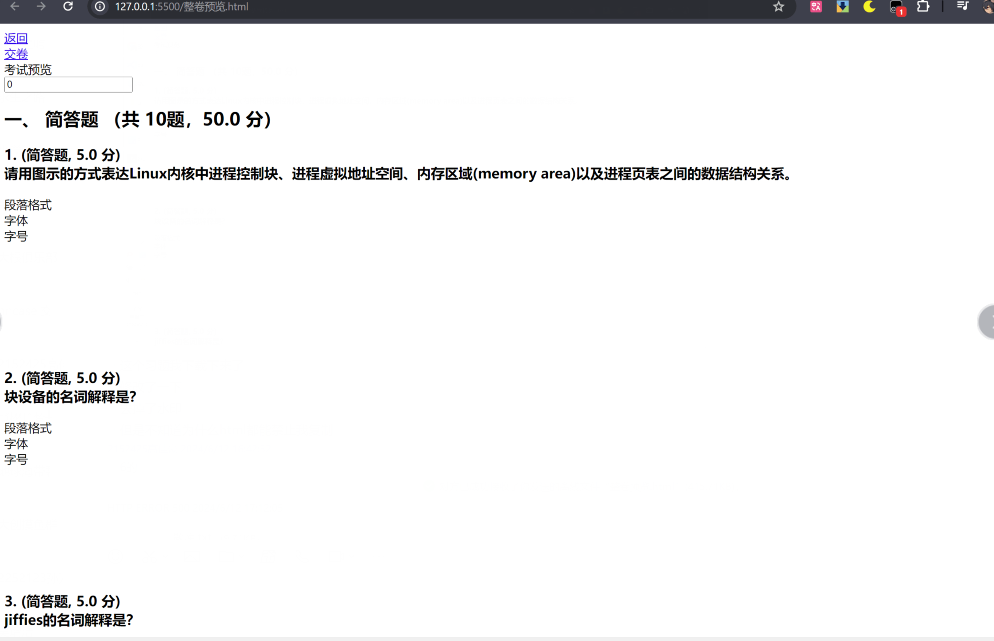Open the download arrow extension
The height and width of the screenshot is (641, 994).
843,7
